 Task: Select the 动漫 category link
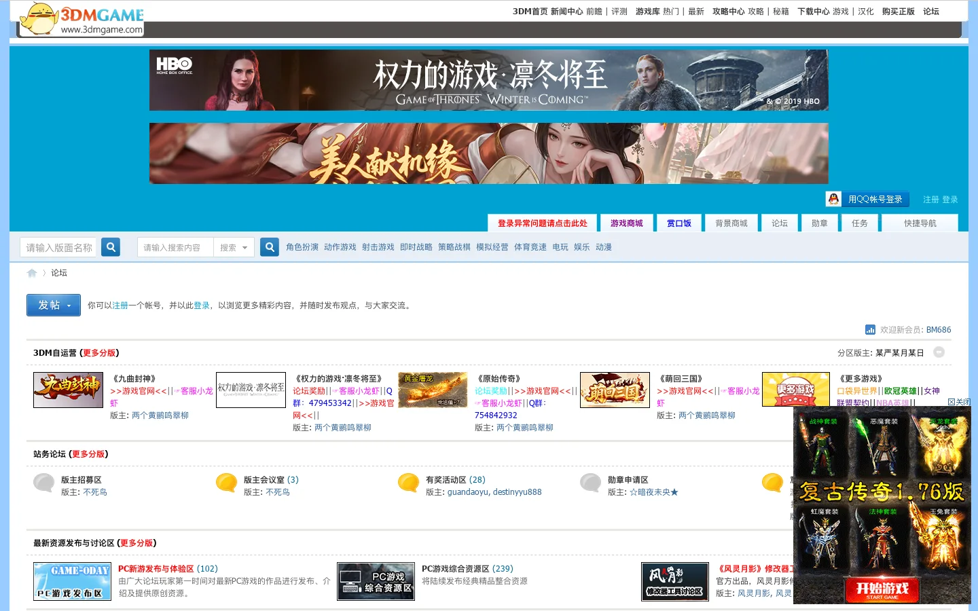point(604,247)
